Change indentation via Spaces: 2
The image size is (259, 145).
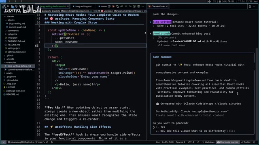click(180, 142)
